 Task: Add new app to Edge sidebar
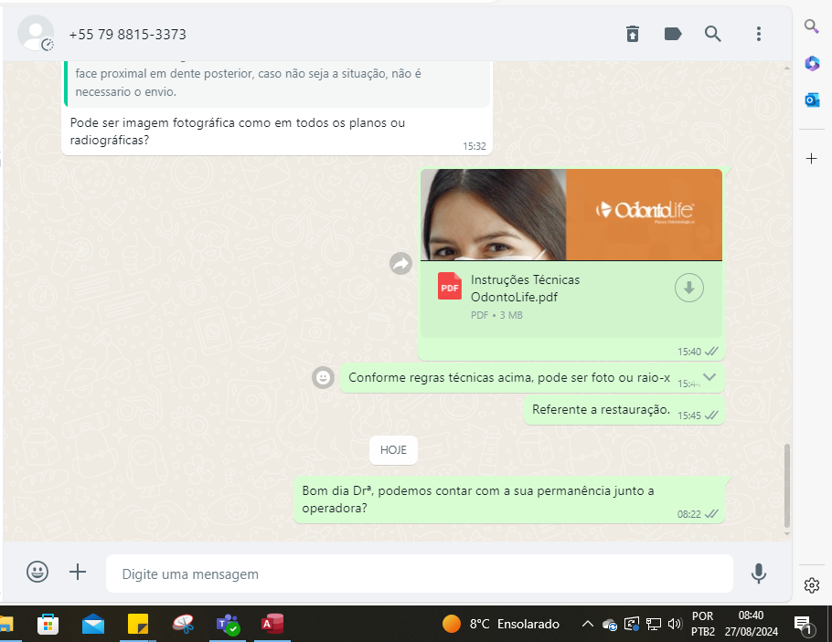(811, 158)
